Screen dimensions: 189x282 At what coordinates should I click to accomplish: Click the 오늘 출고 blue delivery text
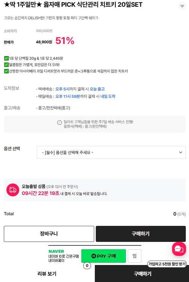pyautogui.click(x=97, y=89)
